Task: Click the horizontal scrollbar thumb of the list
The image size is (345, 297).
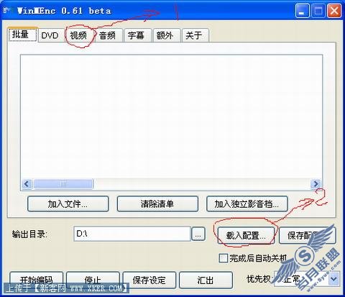Action: tap(63, 184)
